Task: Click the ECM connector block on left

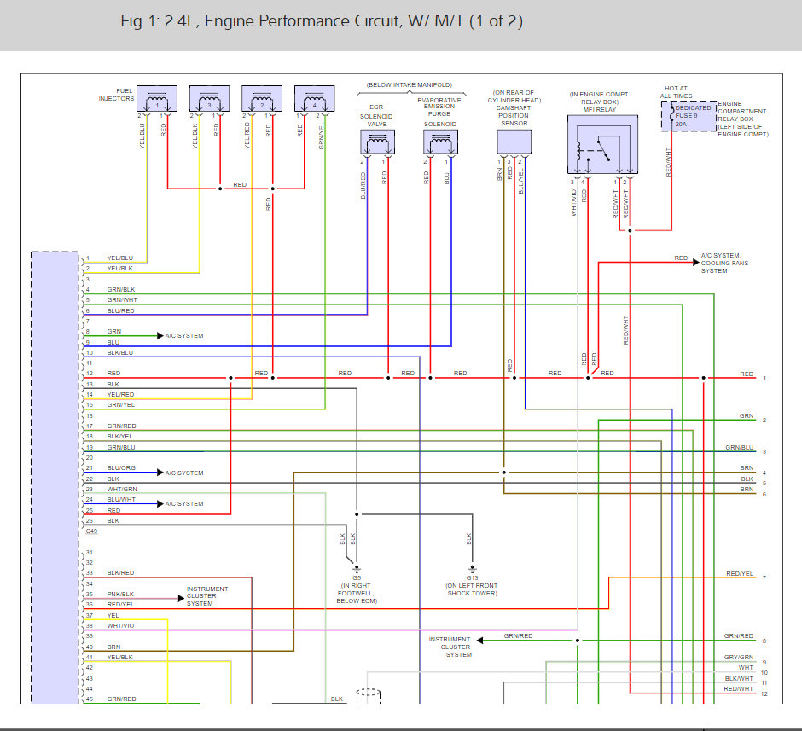Action: point(55,477)
